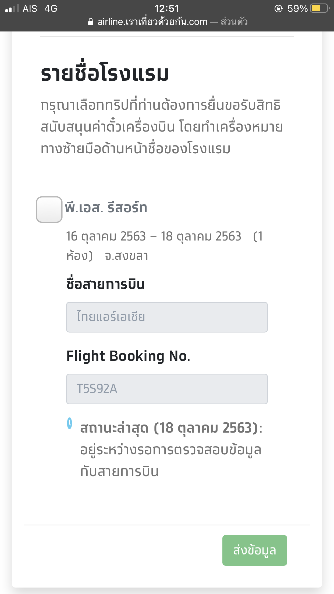Tap the cellular signal bars icon
This screenshot has height=594, width=334.
(x=12, y=8)
